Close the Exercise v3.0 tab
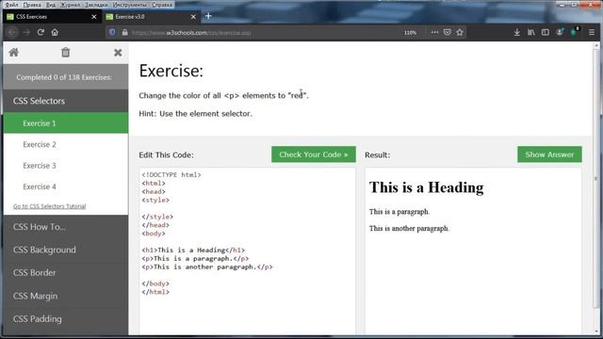 193,17
